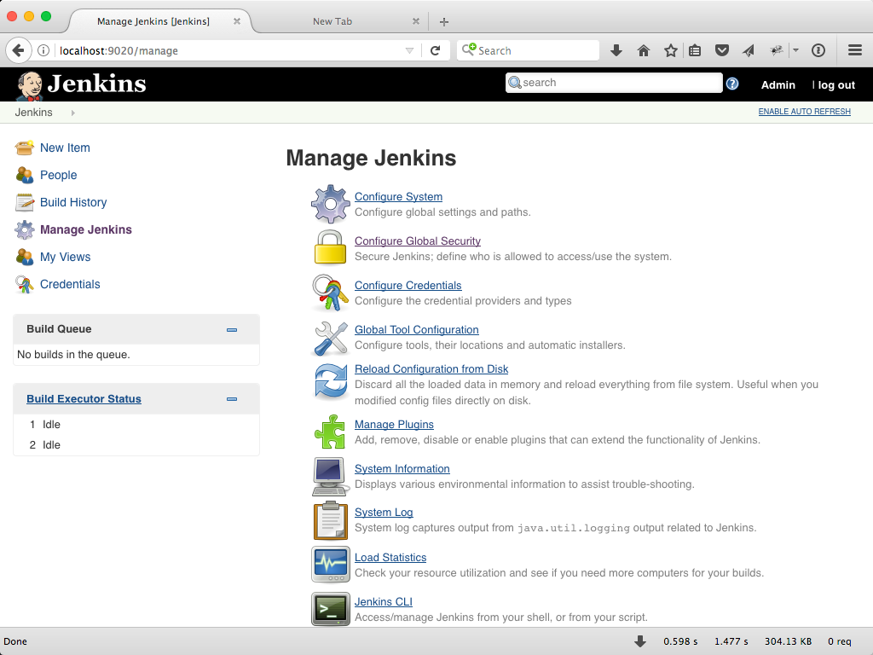The height and width of the screenshot is (655, 873).
Task: Open System Information link
Action: (x=402, y=469)
